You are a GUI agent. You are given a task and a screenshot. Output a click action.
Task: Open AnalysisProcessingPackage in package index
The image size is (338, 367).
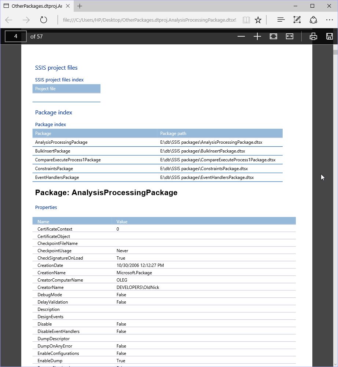coord(61,142)
